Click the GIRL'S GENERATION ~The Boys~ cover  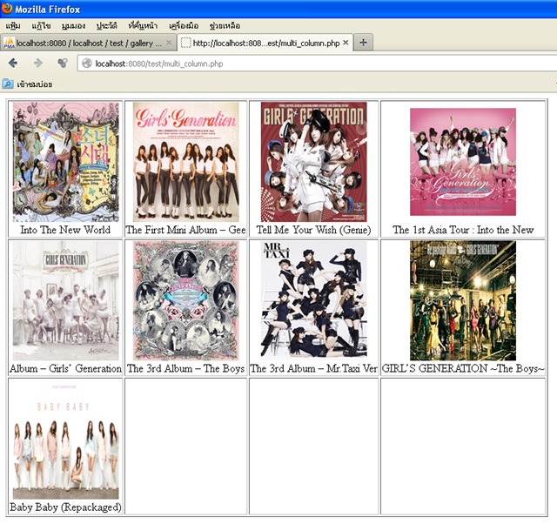pyautogui.click(x=463, y=300)
